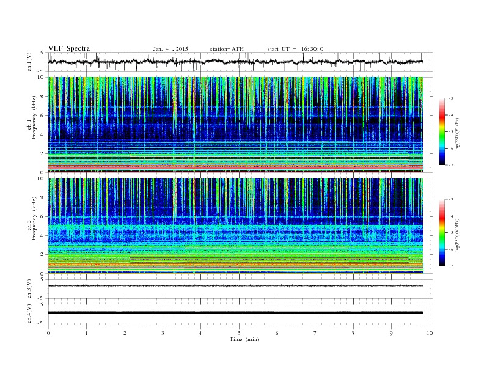Click the ch.2 color scale "-6" tick label
The width and height of the screenshot is (484, 374).
(451, 249)
